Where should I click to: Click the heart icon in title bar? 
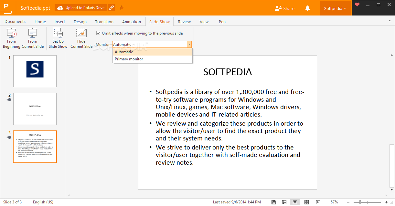[x=357, y=5]
